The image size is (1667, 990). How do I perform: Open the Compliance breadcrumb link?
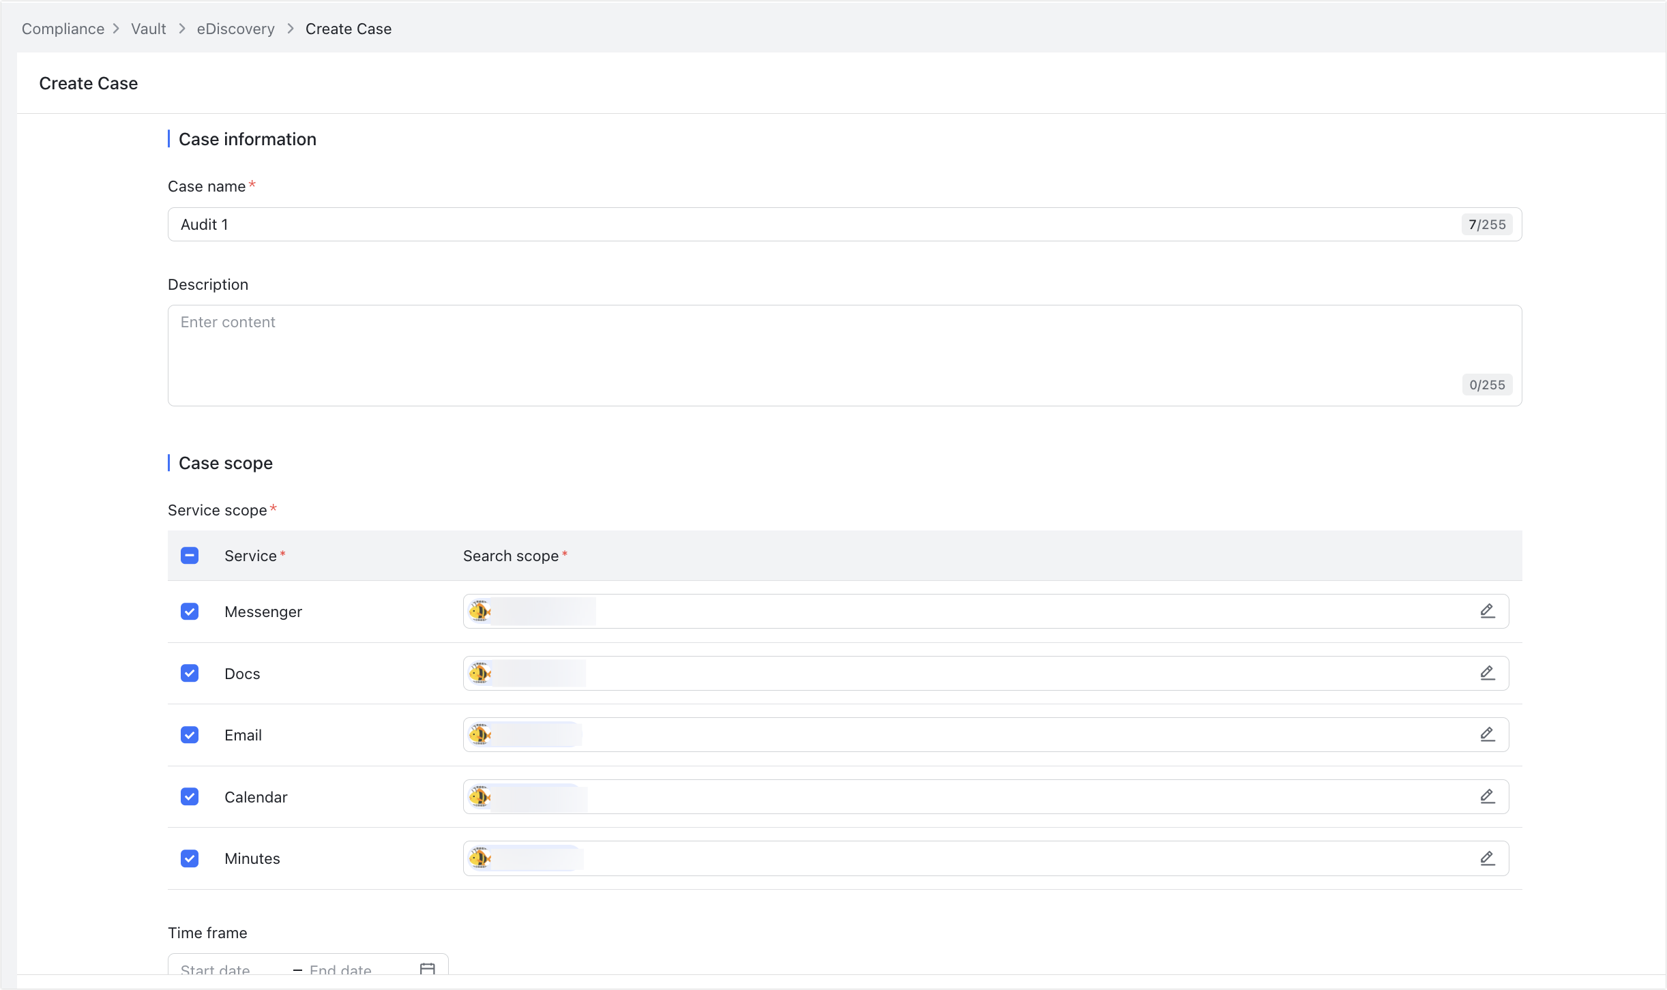coord(63,29)
